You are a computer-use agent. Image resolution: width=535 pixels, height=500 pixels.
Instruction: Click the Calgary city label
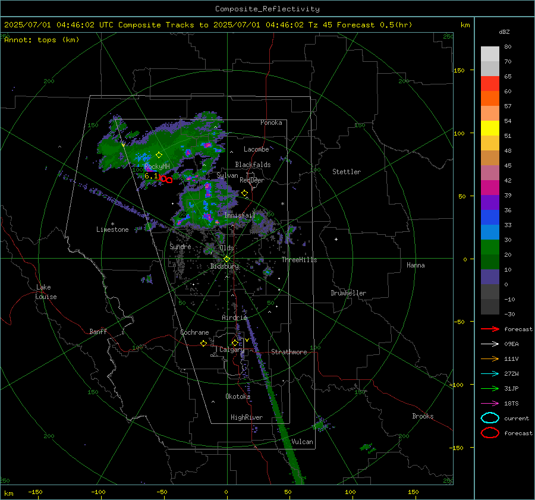point(232,350)
